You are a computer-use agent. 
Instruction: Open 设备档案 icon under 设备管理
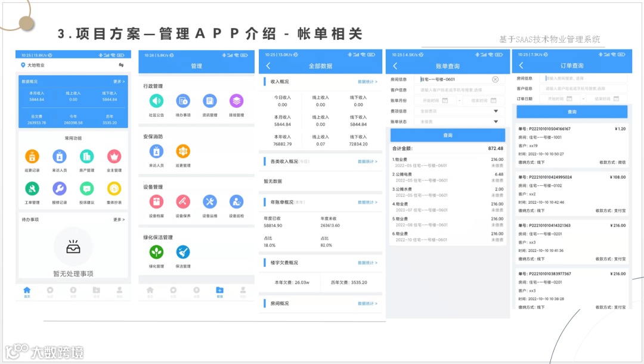(156, 201)
